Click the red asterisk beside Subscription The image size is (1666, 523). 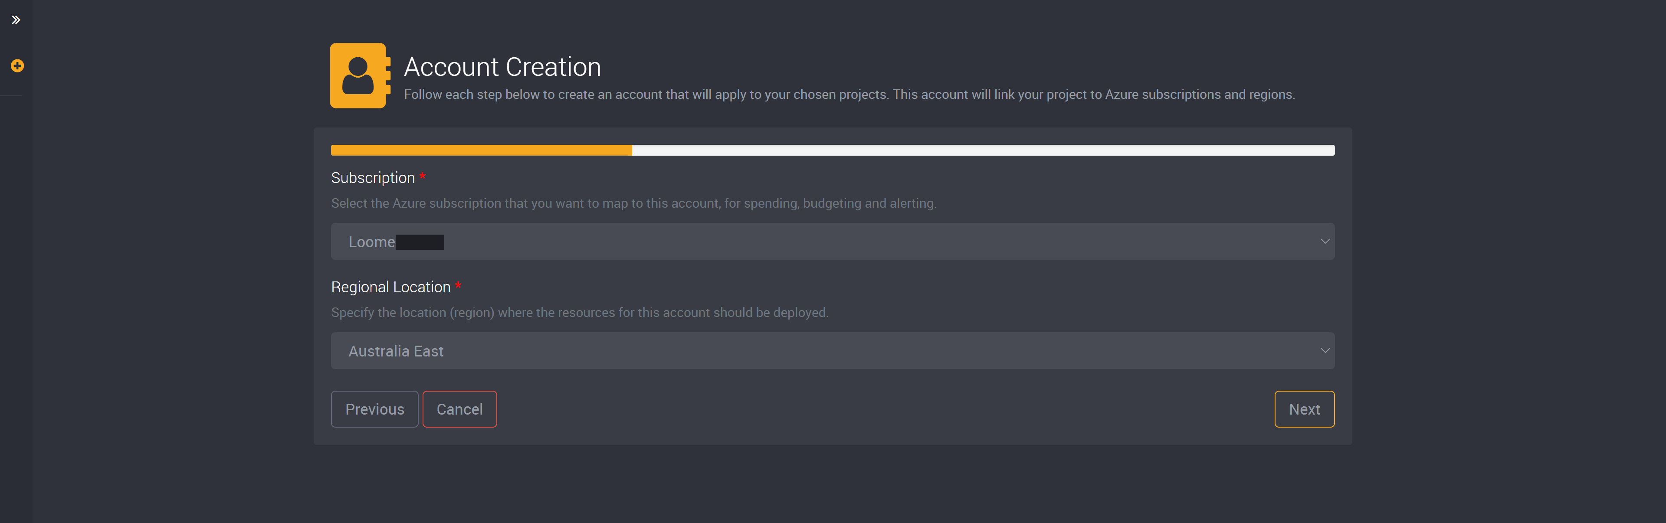pyautogui.click(x=422, y=176)
